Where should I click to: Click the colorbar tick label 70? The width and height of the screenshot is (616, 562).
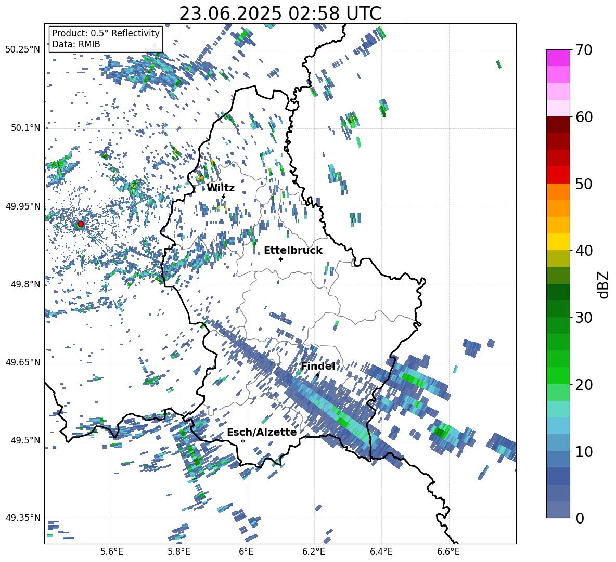point(584,50)
